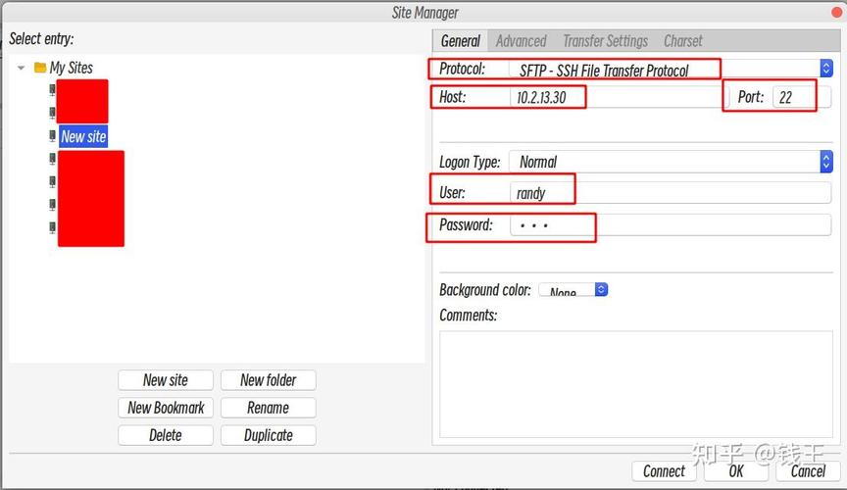This screenshot has height=490, width=847.
Task: Switch to the Advanced tab
Action: (x=521, y=41)
